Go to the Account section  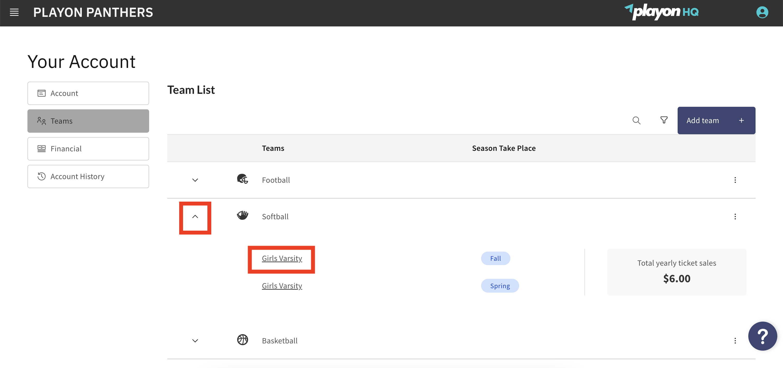click(x=88, y=93)
